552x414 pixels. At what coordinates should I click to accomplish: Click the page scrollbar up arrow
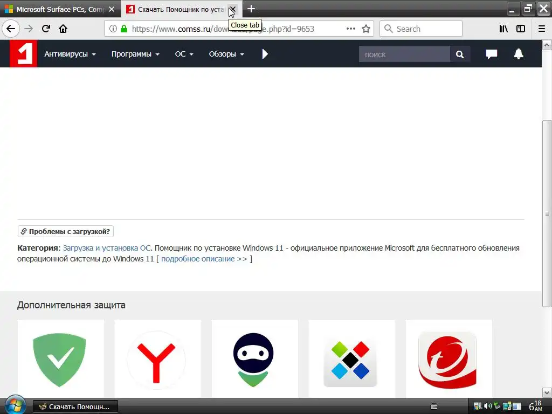[x=547, y=45]
